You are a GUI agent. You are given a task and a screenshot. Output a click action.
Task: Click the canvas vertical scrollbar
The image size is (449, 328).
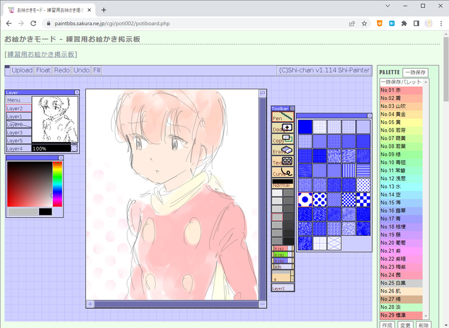(x=262, y=199)
